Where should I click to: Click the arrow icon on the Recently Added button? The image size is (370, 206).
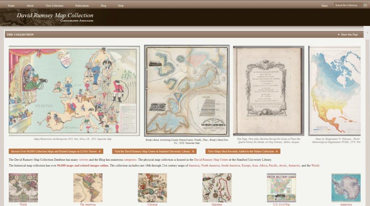[276, 152]
